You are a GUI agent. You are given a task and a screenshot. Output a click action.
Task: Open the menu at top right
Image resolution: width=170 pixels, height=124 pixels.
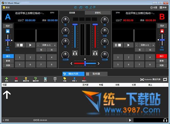pos(163,7)
